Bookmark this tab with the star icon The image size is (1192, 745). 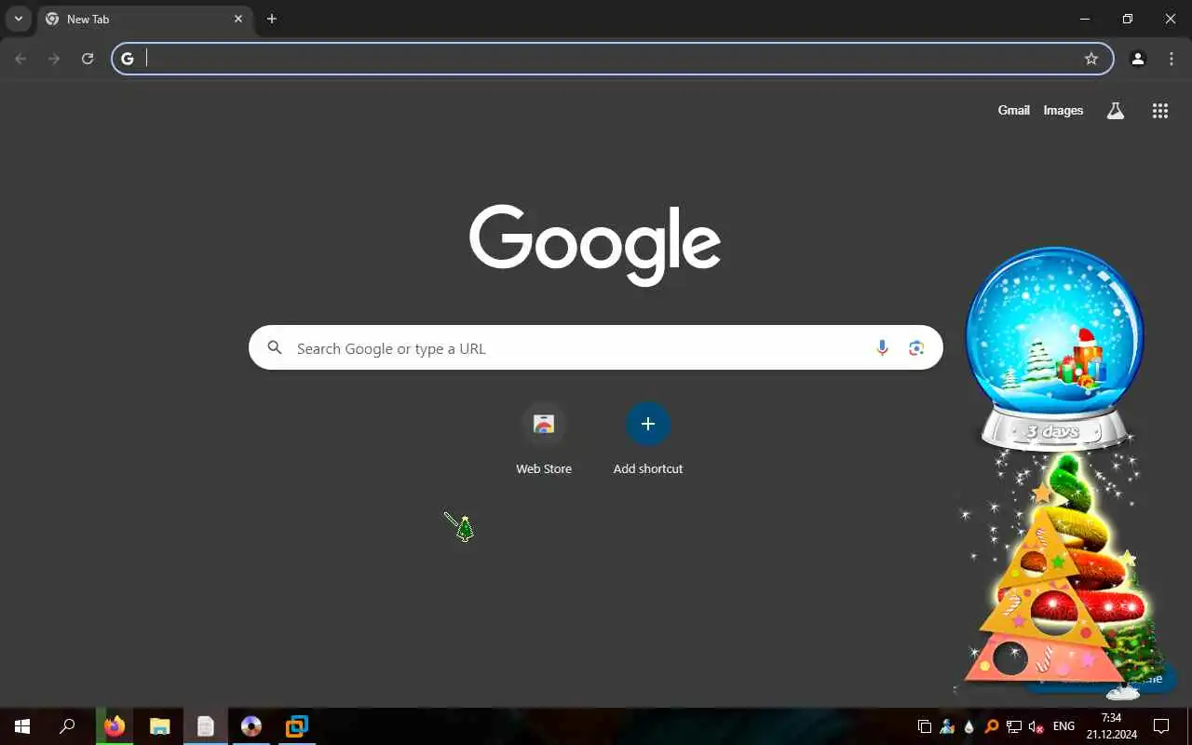coord(1091,59)
